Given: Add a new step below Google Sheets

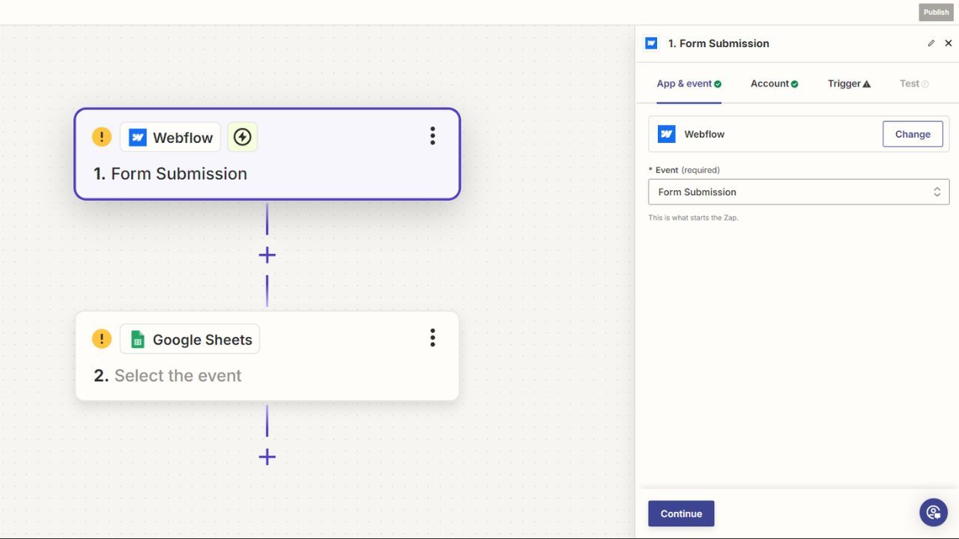Looking at the screenshot, I should coord(267,457).
